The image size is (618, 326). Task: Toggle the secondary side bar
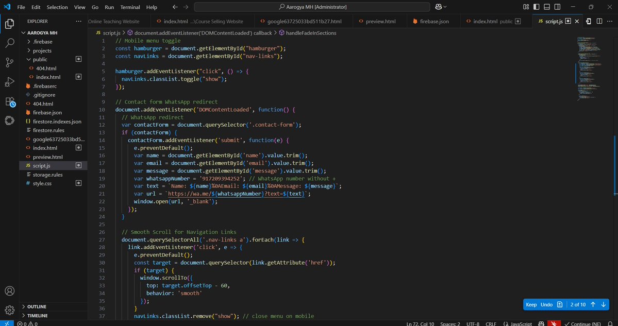[x=558, y=6]
